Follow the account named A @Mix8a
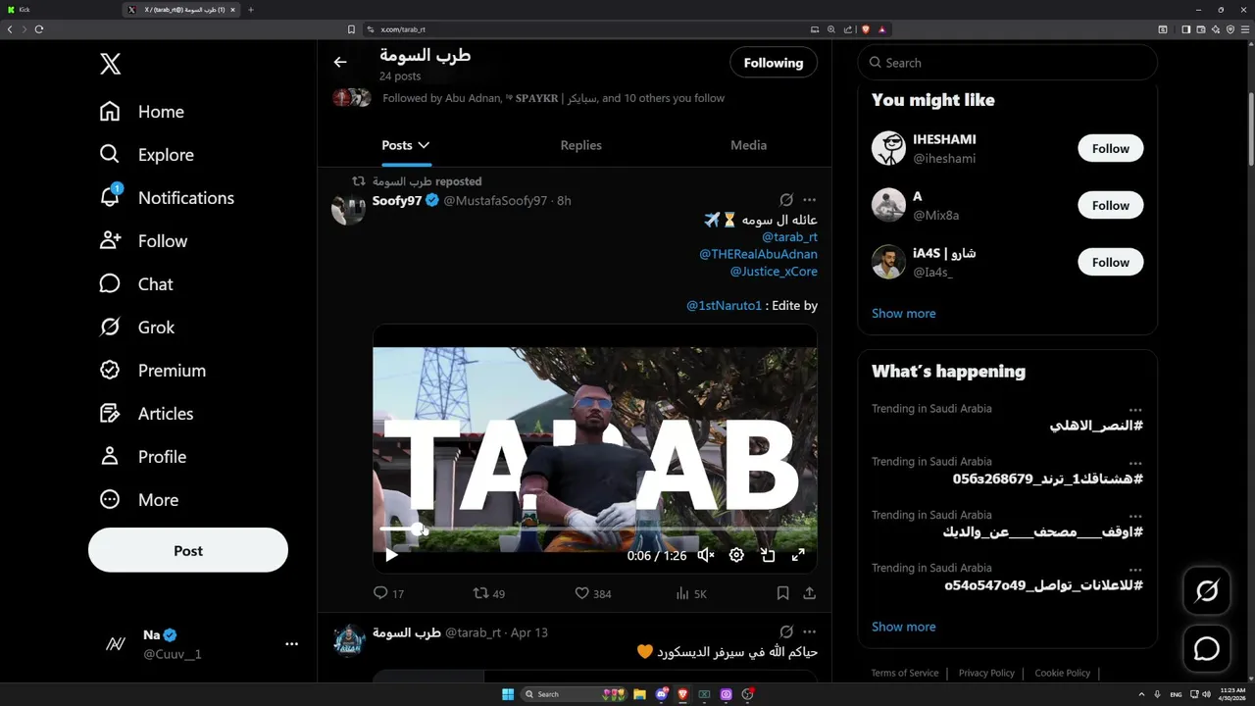 [1111, 206]
